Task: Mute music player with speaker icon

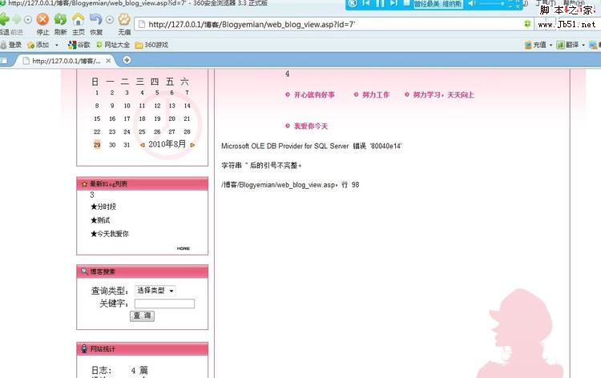Action: pyautogui.click(x=471, y=3)
